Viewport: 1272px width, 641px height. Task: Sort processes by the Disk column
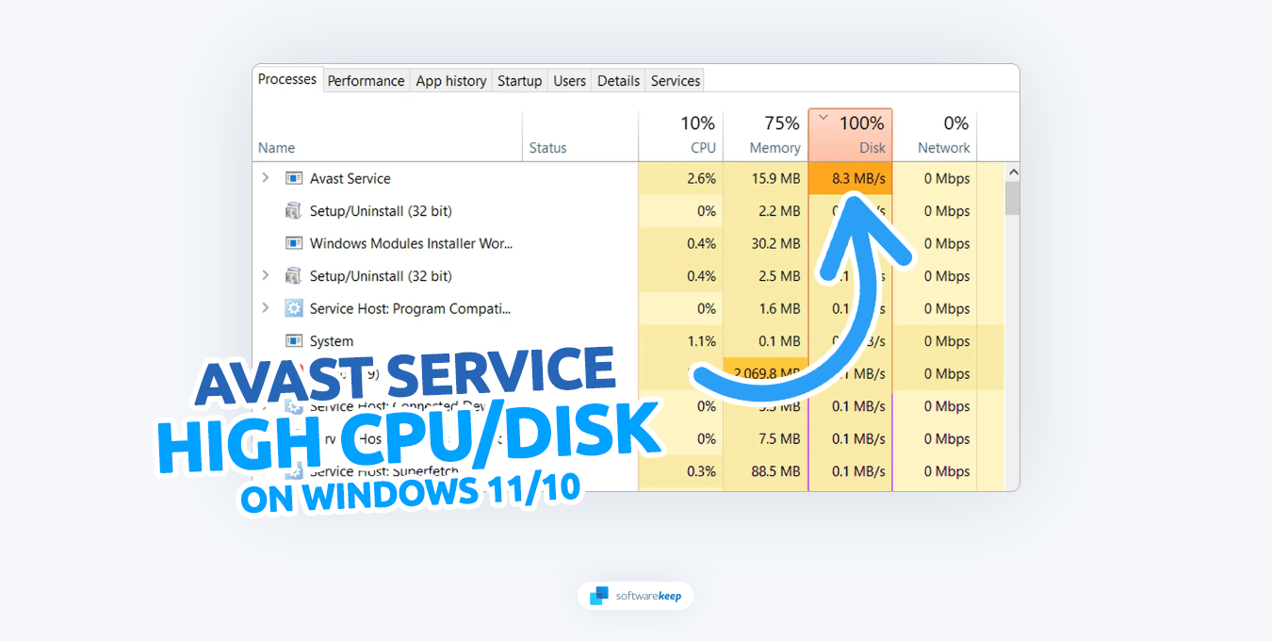click(850, 135)
